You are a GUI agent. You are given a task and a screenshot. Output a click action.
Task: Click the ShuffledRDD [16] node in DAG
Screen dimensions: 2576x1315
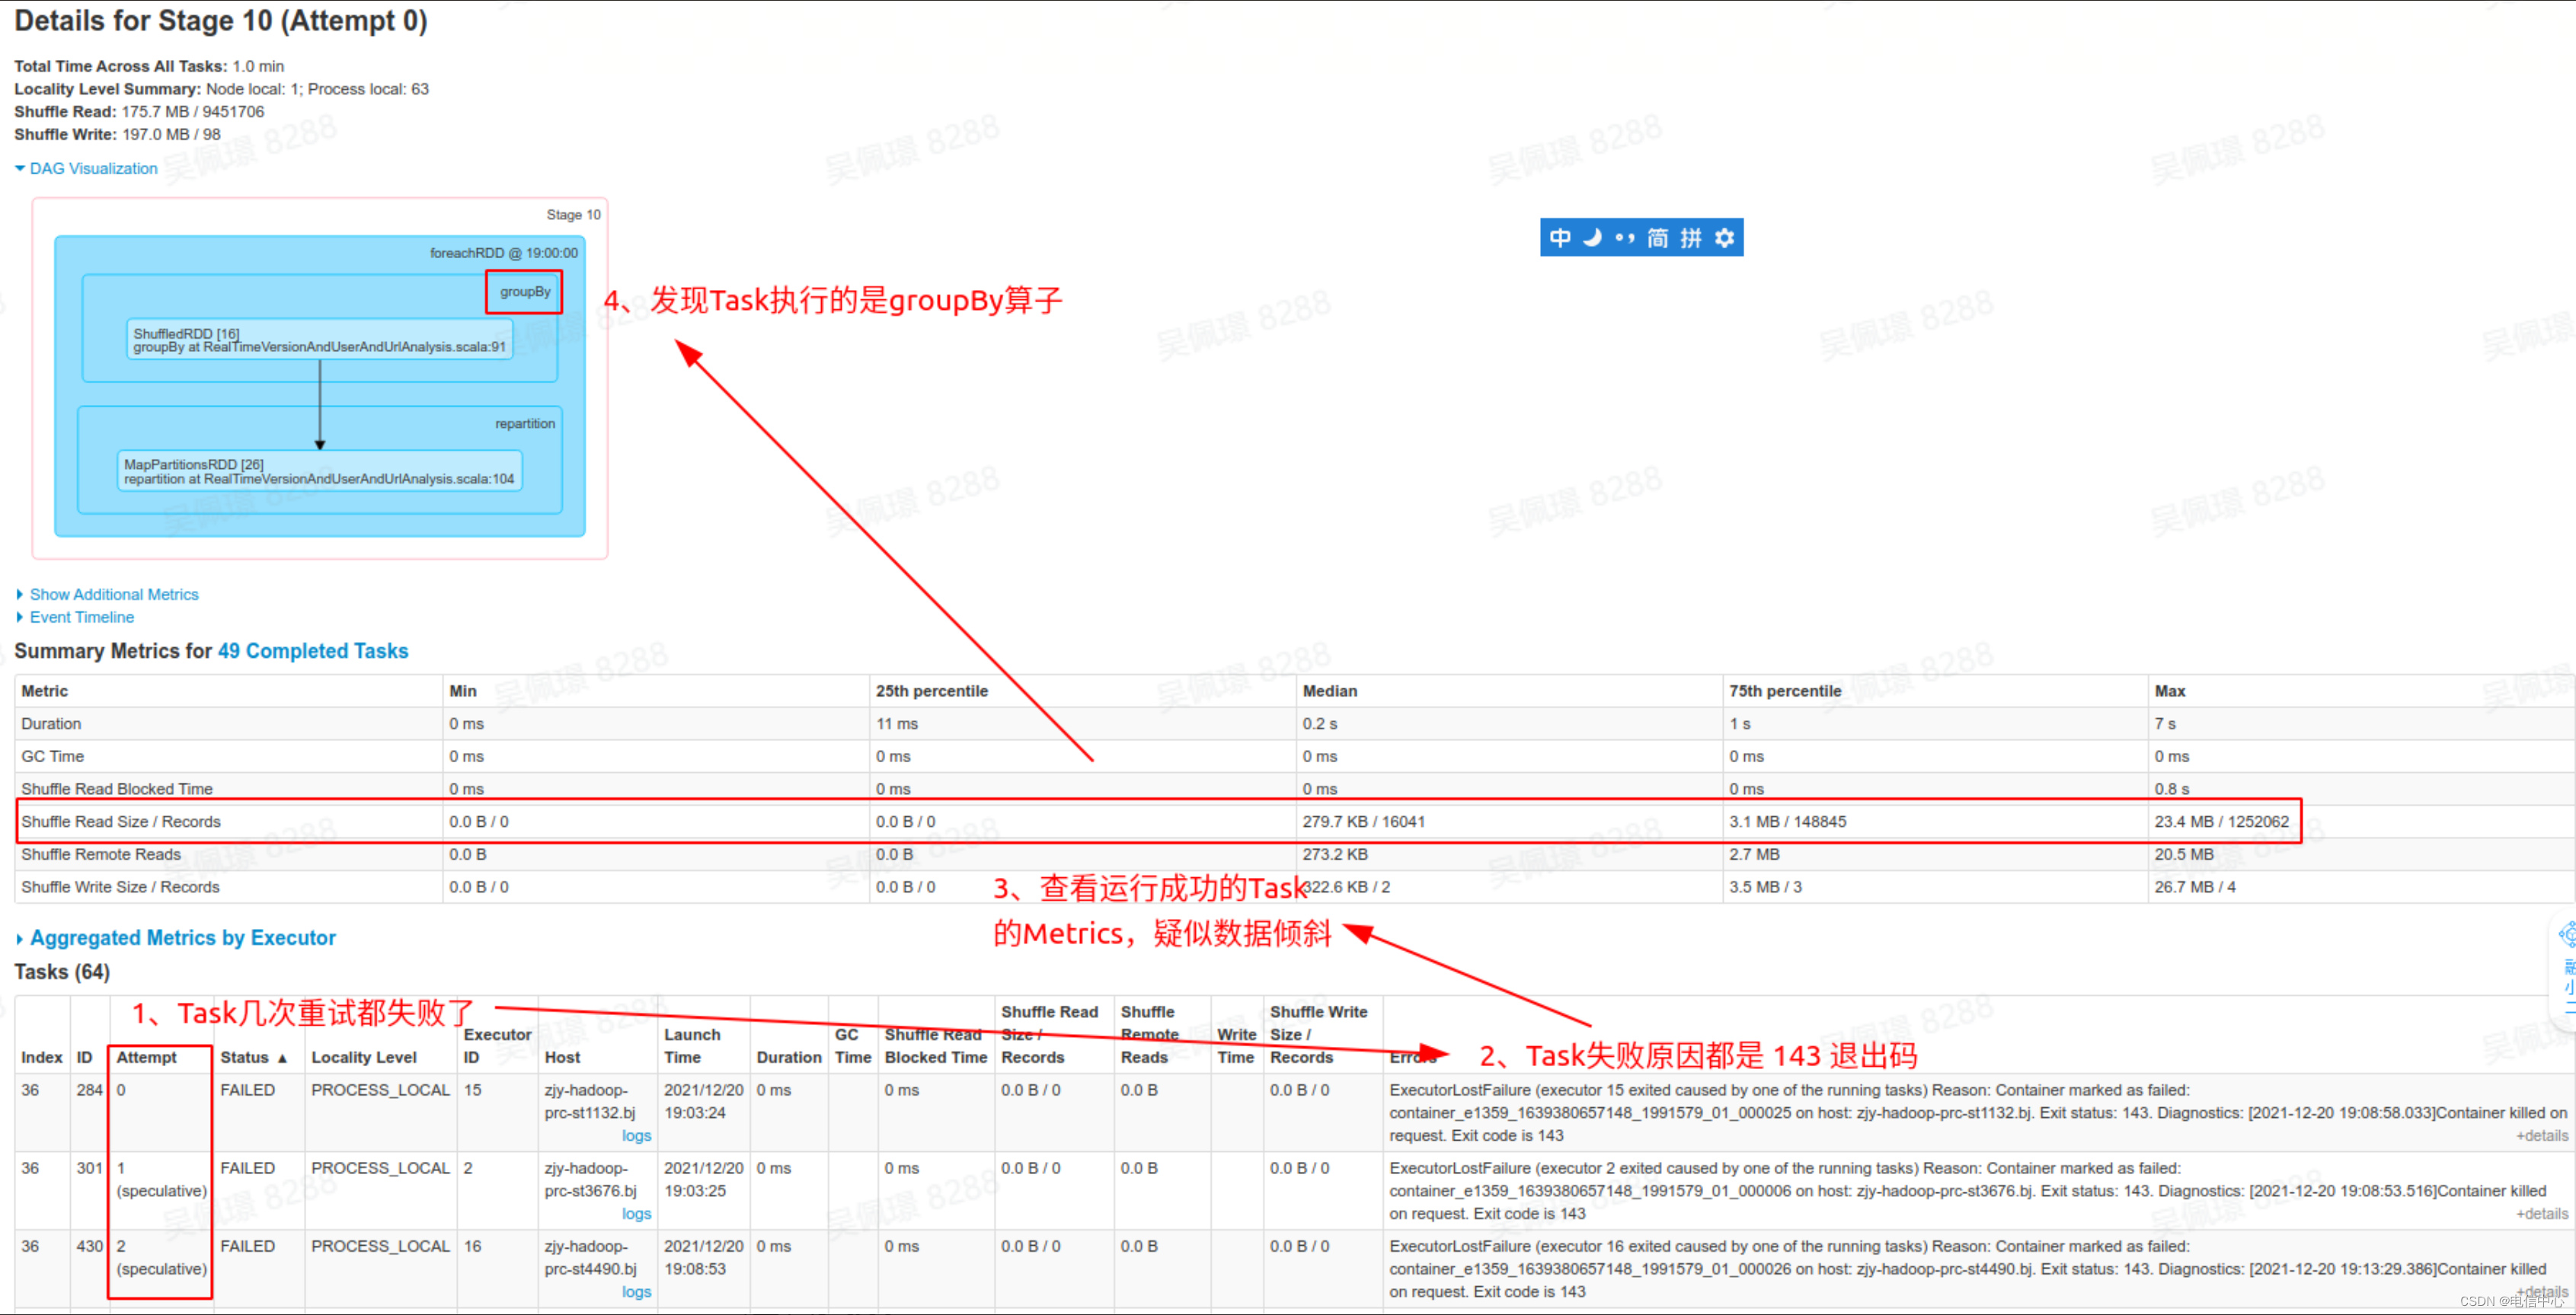coord(319,340)
